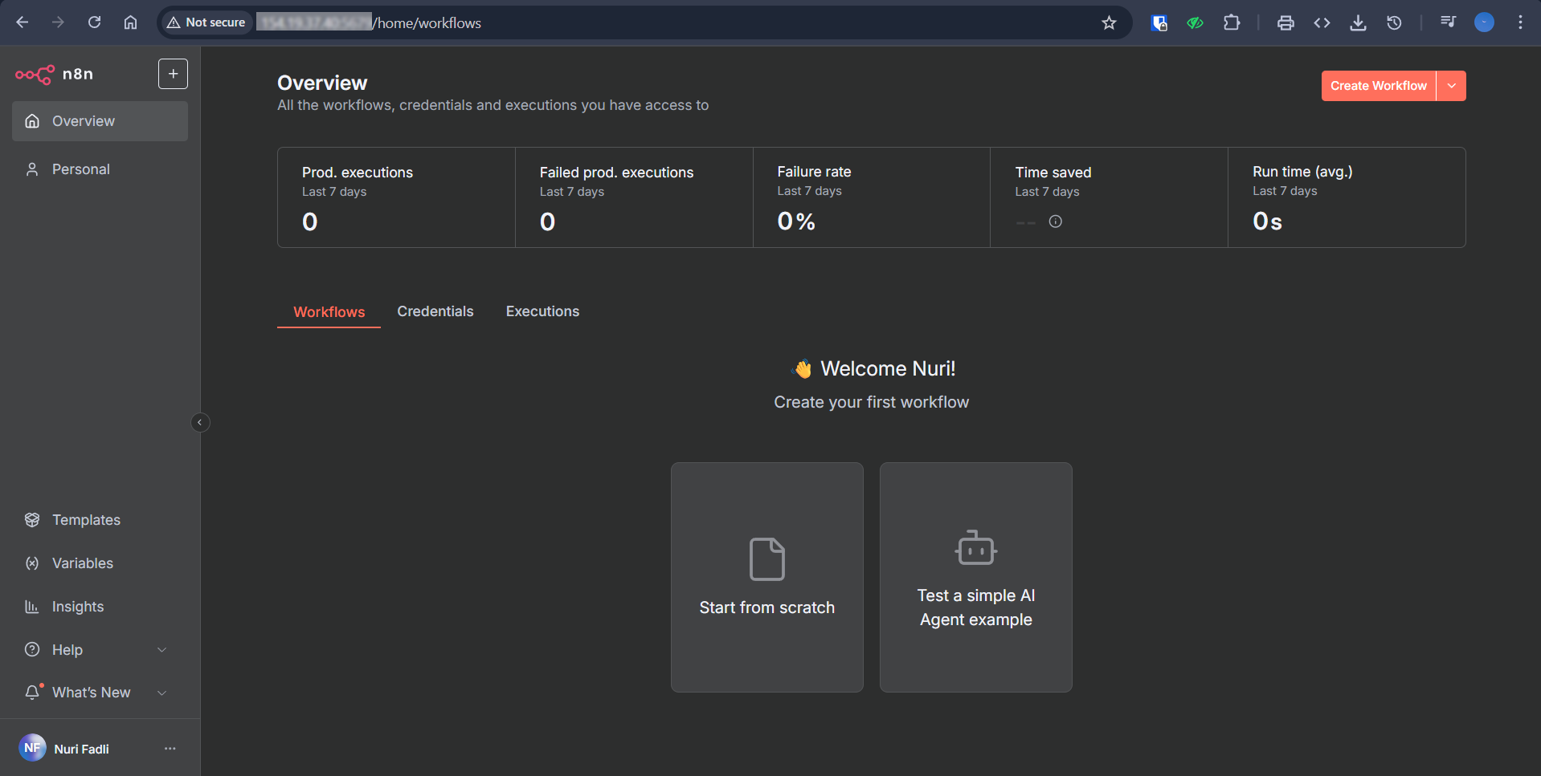Open the Insights panel
1541x776 pixels.
(x=77, y=606)
